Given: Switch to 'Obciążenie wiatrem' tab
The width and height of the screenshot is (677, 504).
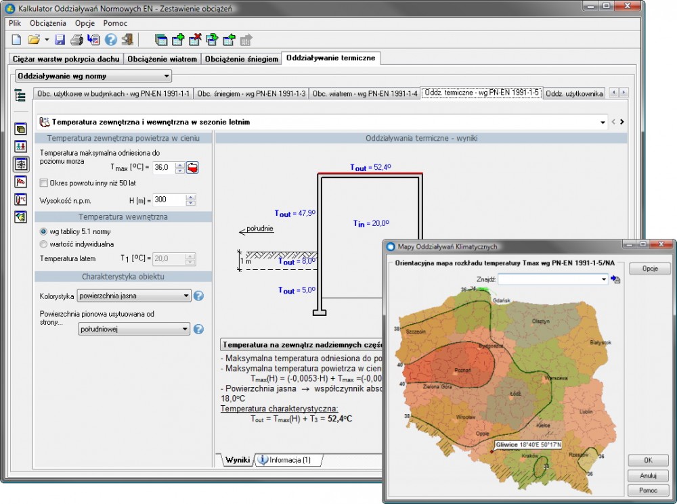Looking at the screenshot, I should (162, 59).
